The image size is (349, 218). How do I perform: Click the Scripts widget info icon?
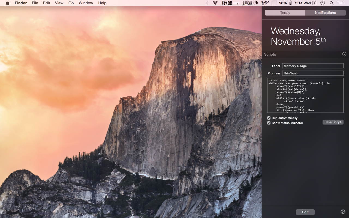click(344, 54)
